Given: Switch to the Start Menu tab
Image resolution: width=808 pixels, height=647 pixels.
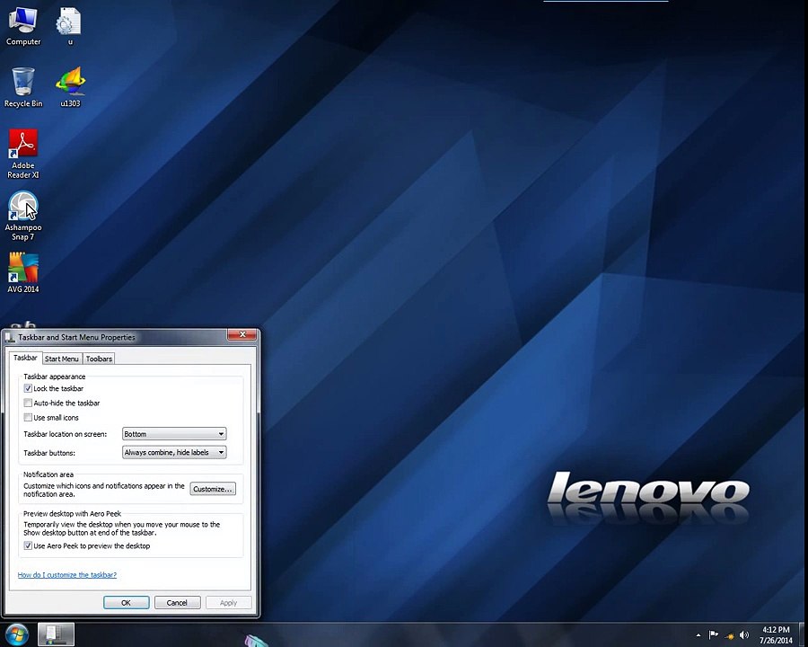Looking at the screenshot, I should coord(61,359).
